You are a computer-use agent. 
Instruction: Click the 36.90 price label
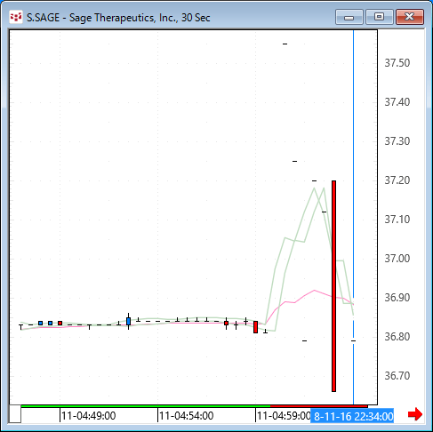[397, 298]
